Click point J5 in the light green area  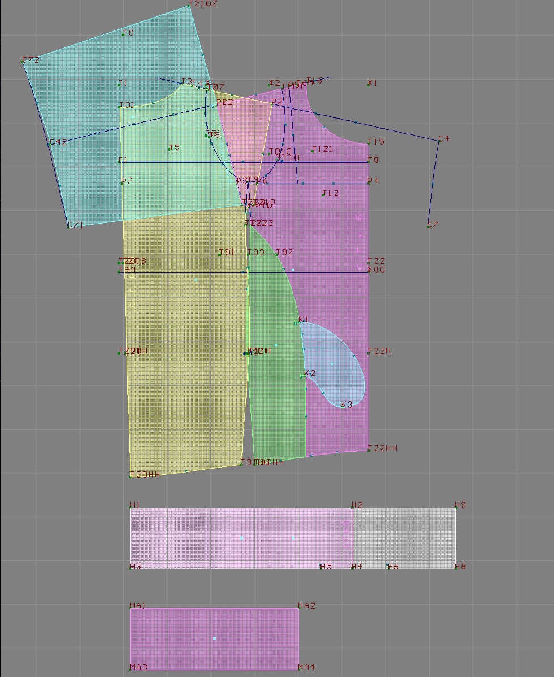[x=169, y=149]
